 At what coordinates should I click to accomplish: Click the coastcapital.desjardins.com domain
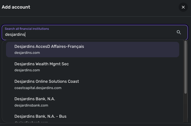tap(38, 88)
